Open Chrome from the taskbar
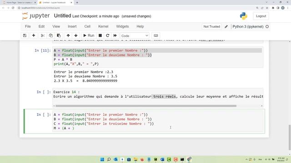The width and height of the screenshot is (291, 163). pos(189,159)
